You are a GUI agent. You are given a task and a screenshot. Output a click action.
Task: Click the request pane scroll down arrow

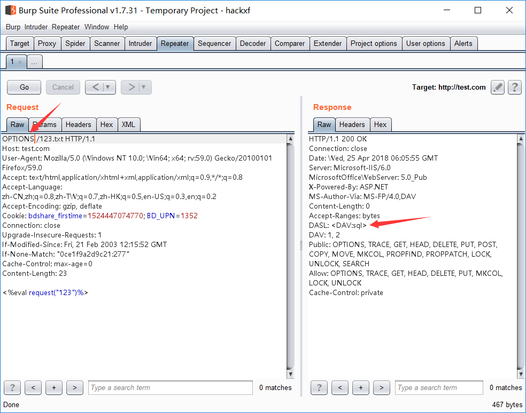(x=290, y=374)
